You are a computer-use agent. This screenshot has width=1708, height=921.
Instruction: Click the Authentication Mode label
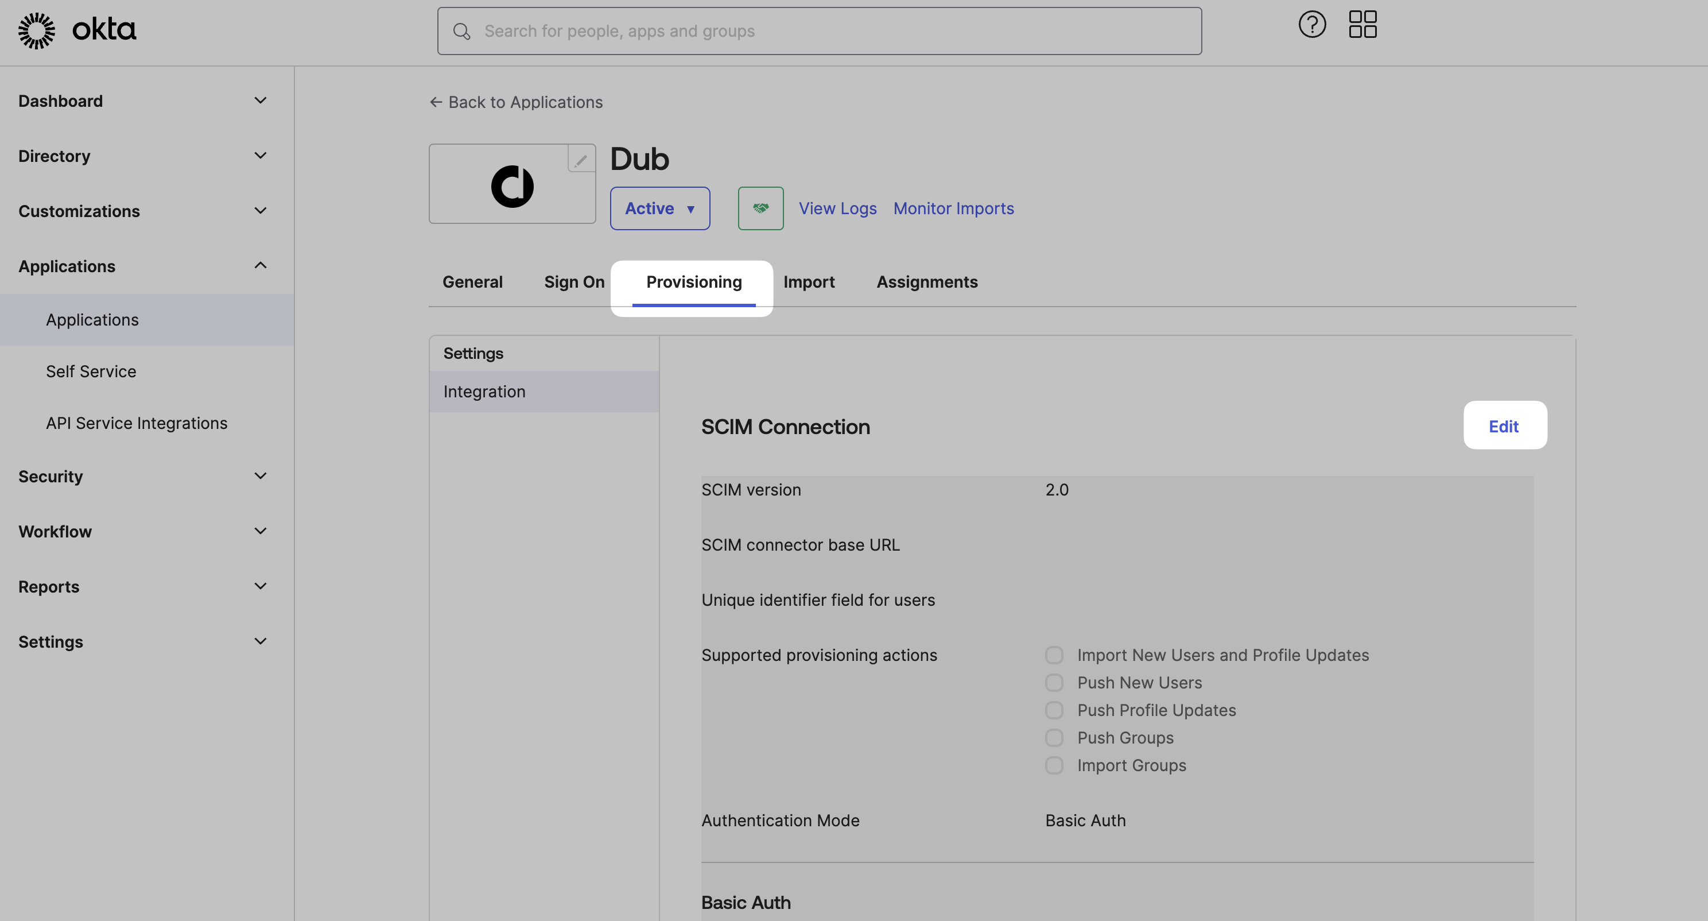click(x=781, y=821)
